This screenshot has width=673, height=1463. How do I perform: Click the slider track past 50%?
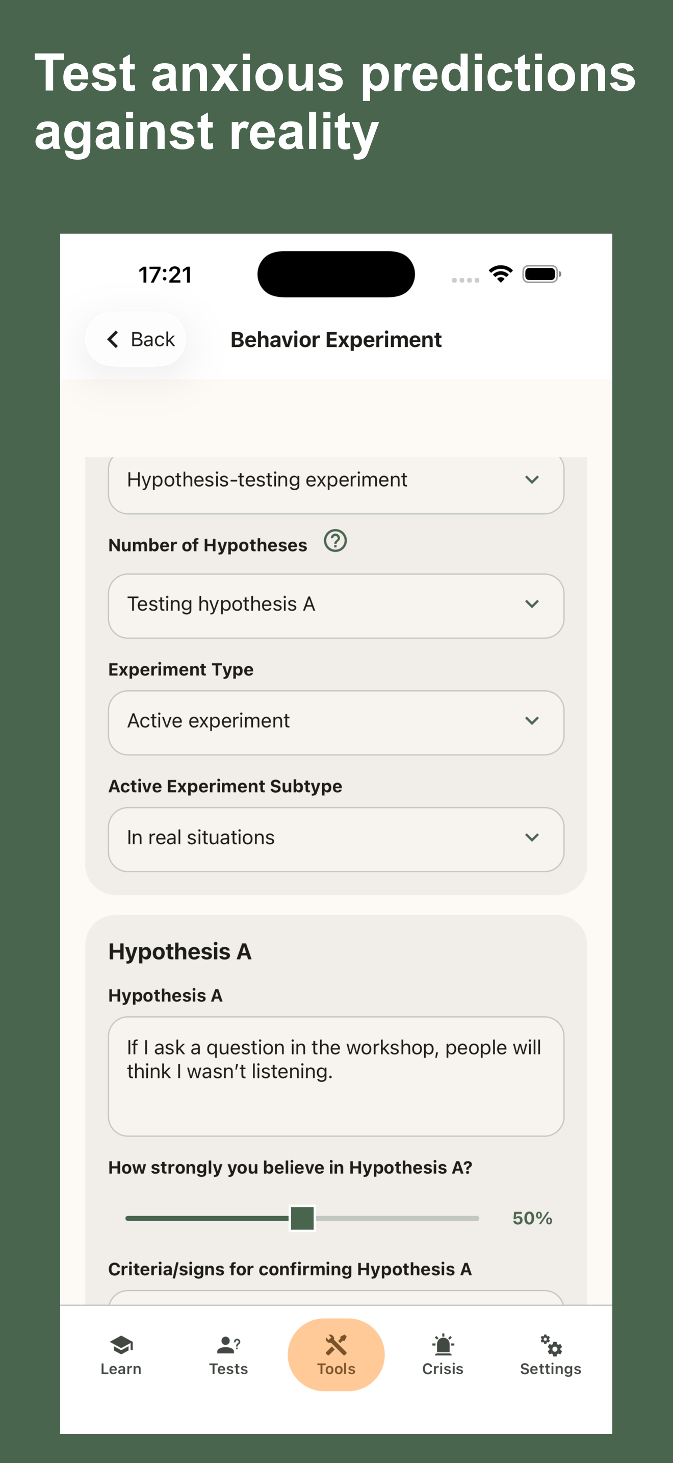pyautogui.click(x=397, y=1218)
